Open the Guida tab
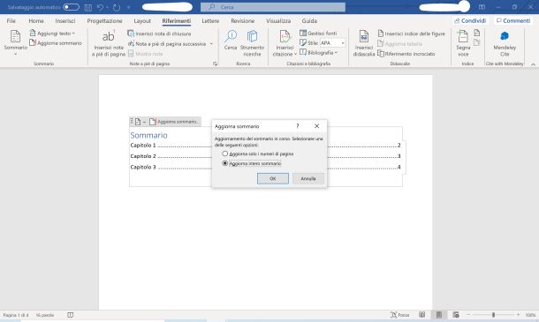The height and width of the screenshot is (322, 539). [x=309, y=21]
